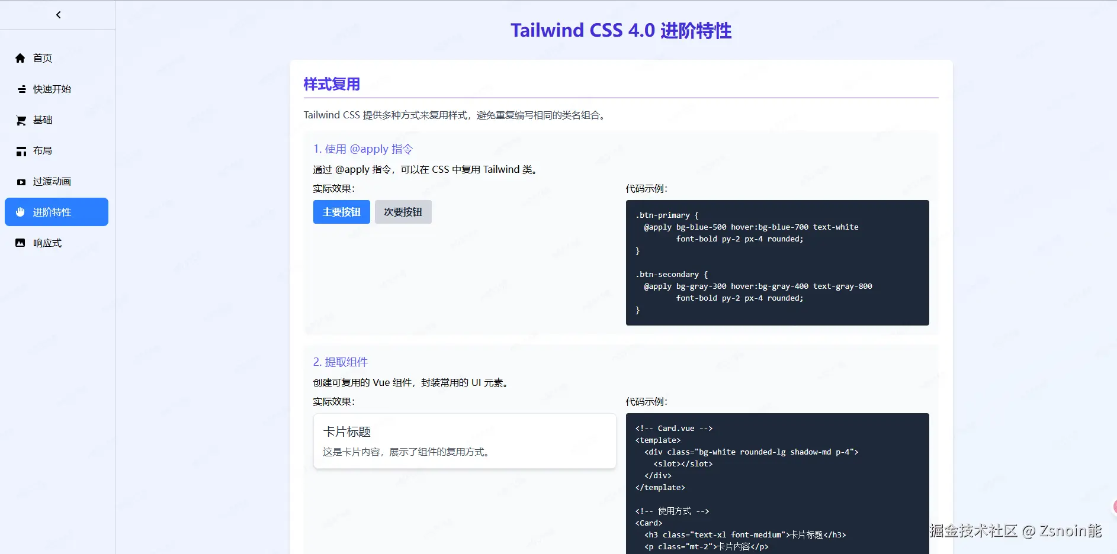
Task: Click the Card.vue comment line in code
Action: 674,429
